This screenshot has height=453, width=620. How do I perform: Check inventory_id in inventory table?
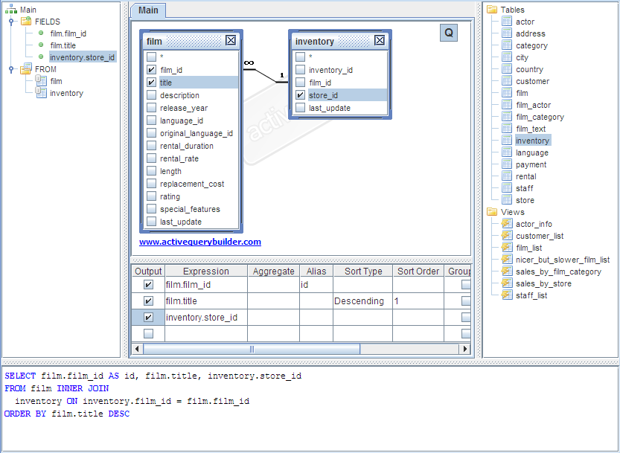click(301, 70)
